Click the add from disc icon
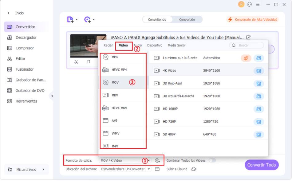292x181 pixels. 87,19
